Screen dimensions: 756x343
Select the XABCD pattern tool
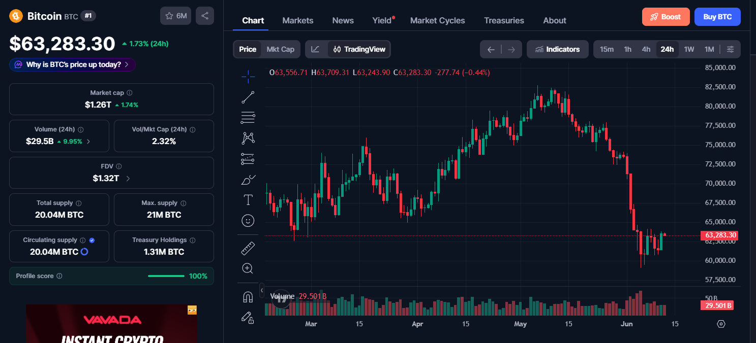(x=248, y=138)
